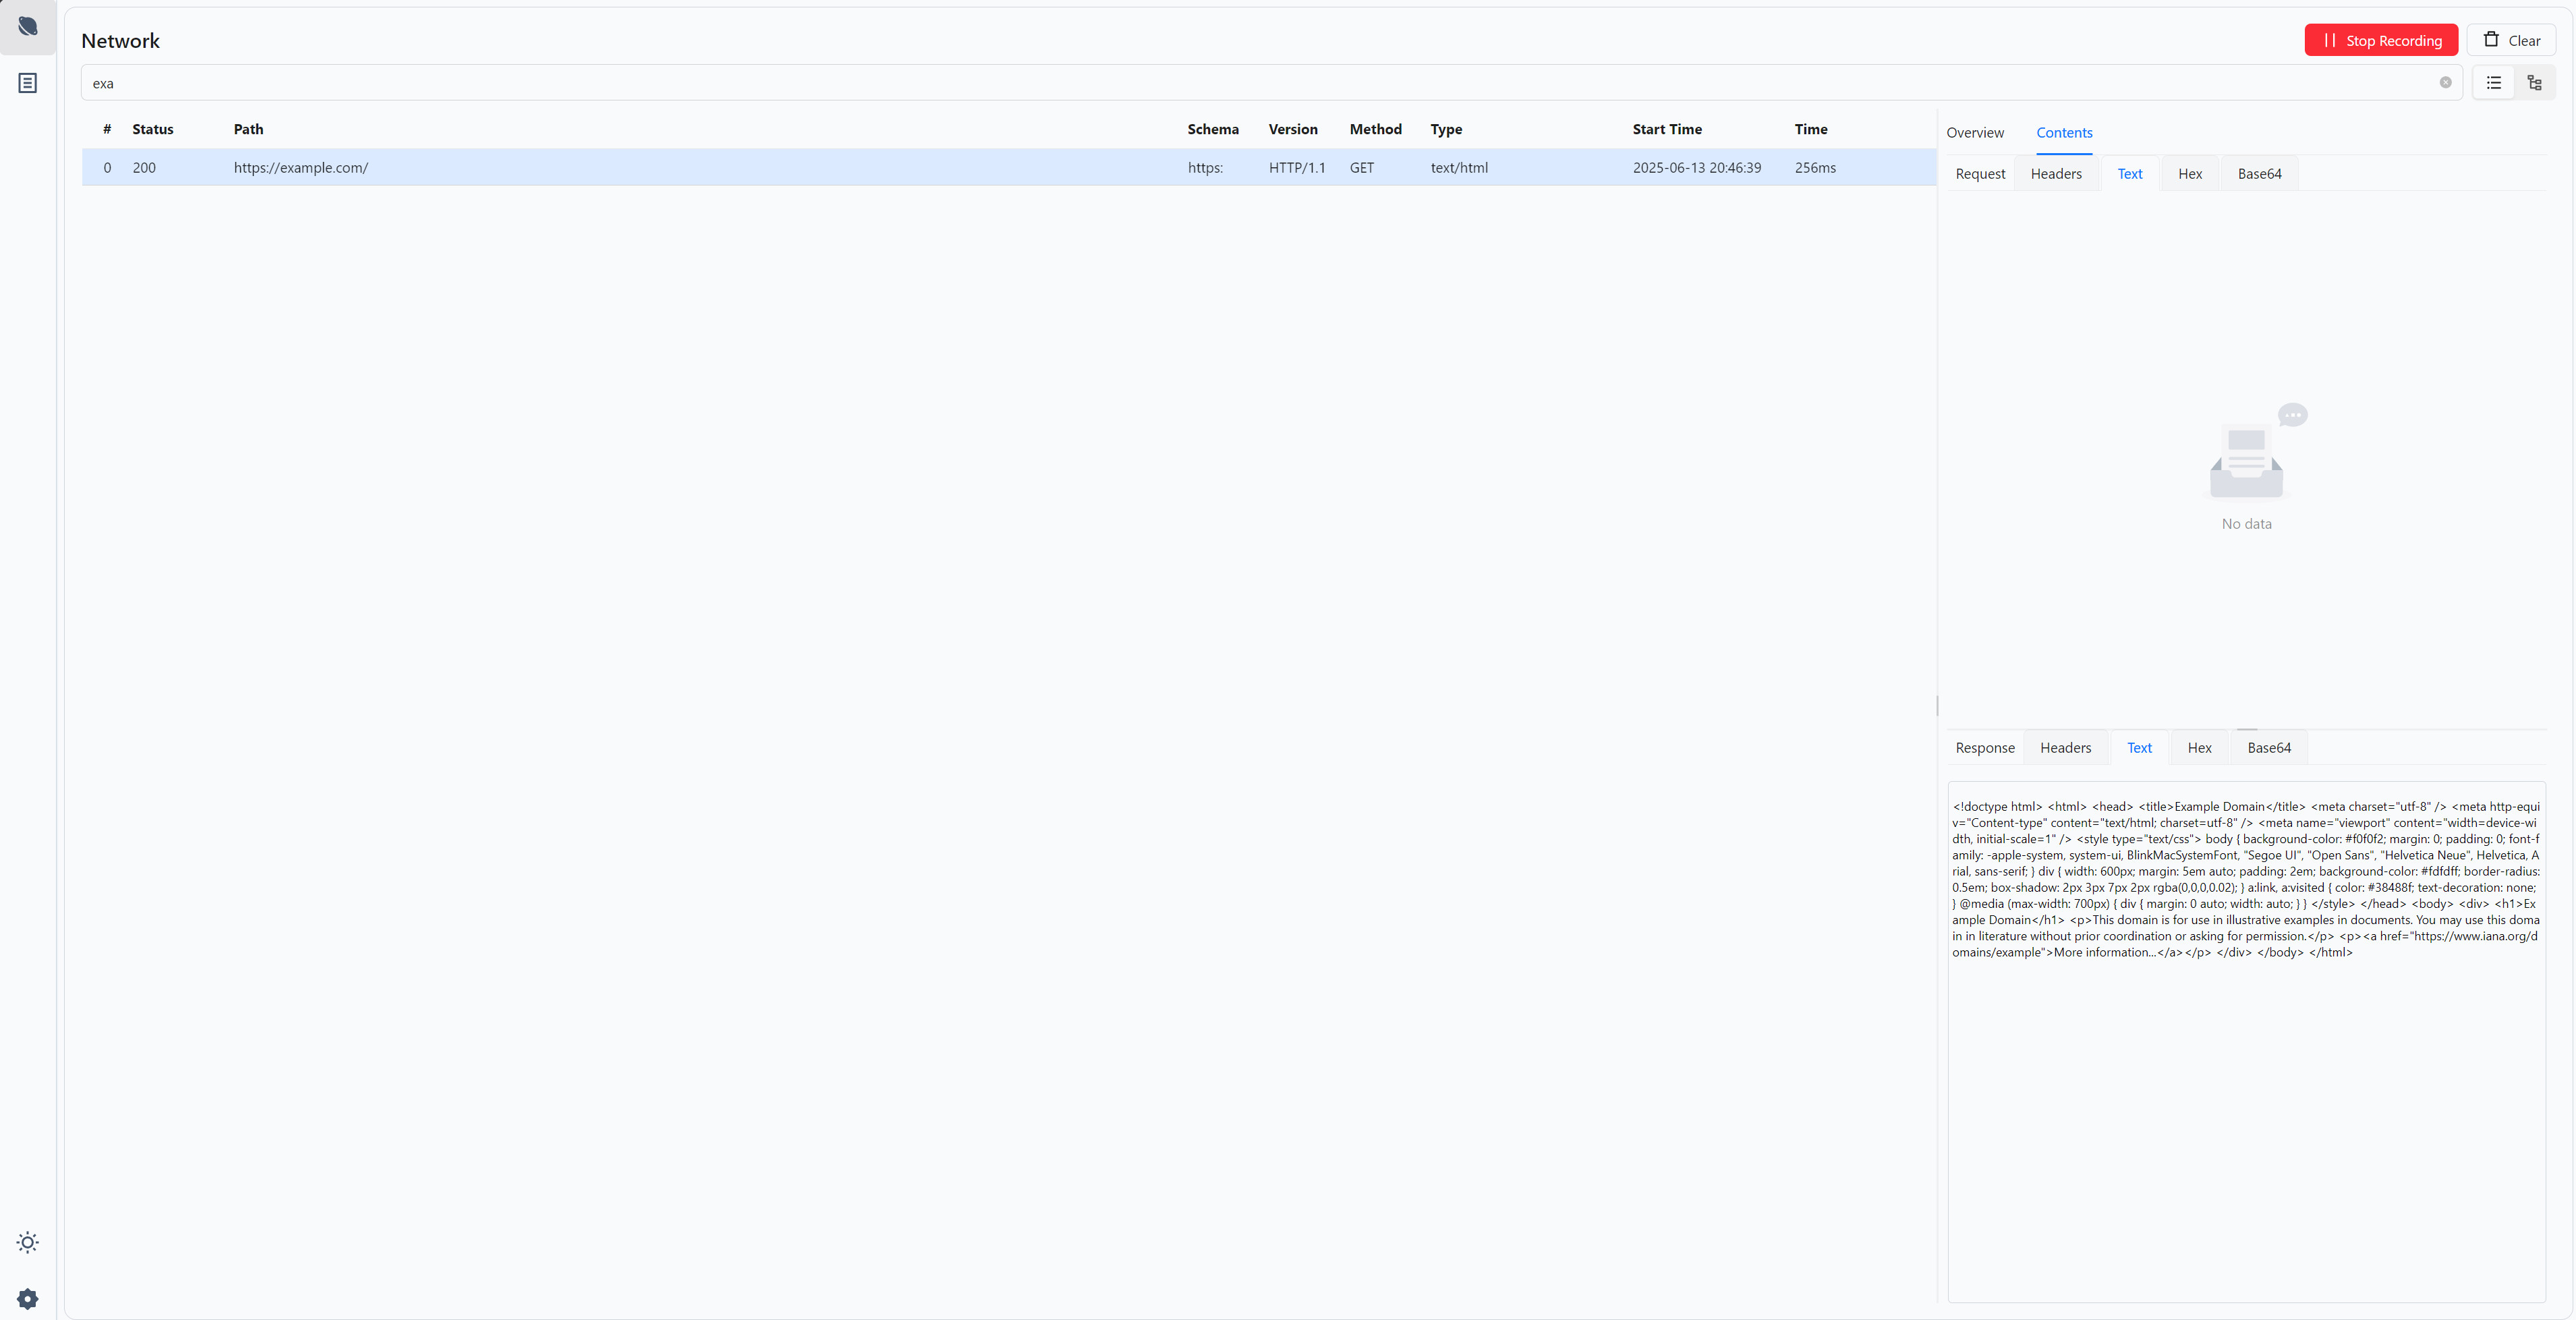Viewport: 2576px width, 1320px height.
Task: Open settings gear icon in sidebar
Action: click(x=28, y=1298)
